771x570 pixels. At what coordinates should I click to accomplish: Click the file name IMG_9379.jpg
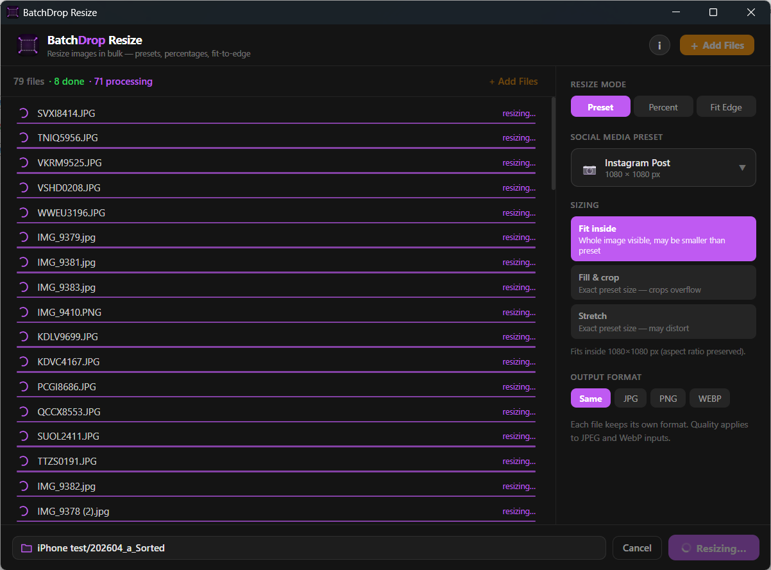(66, 237)
